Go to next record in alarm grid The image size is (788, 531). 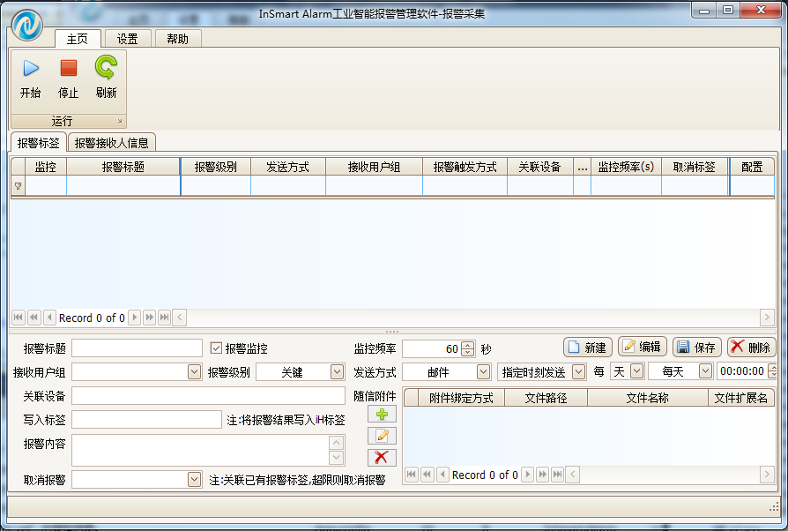coord(134,318)
